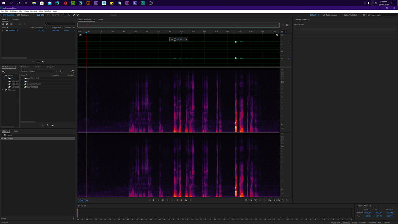Click the Files panel search field
Image resolution: width=398 pixels, height=224 pixels.
point(60,24)
